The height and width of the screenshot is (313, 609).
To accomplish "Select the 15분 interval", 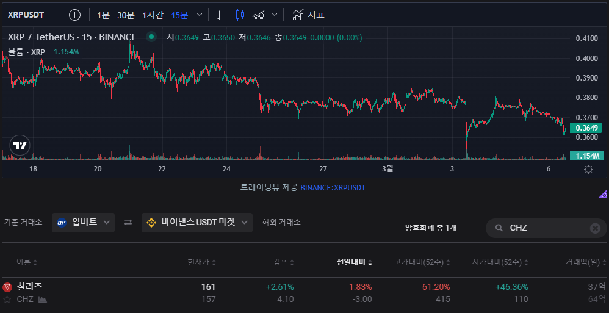I will [179, 15].
